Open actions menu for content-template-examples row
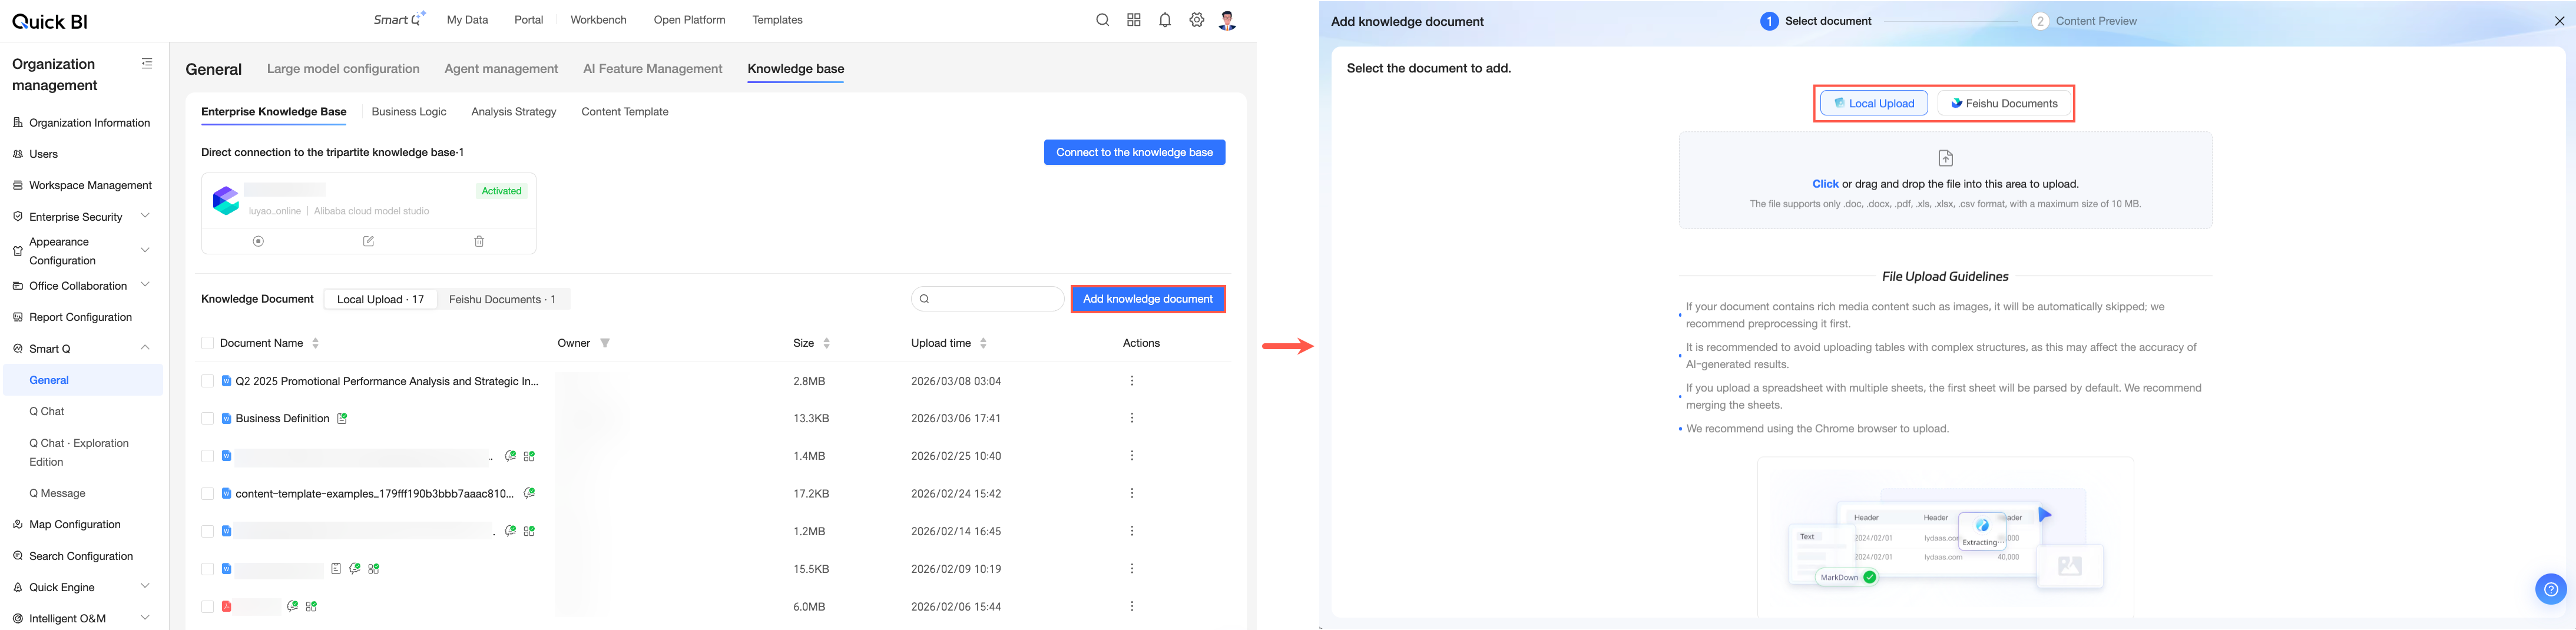This screenshot has width=2576, height=630. [x=1132, y=493]
